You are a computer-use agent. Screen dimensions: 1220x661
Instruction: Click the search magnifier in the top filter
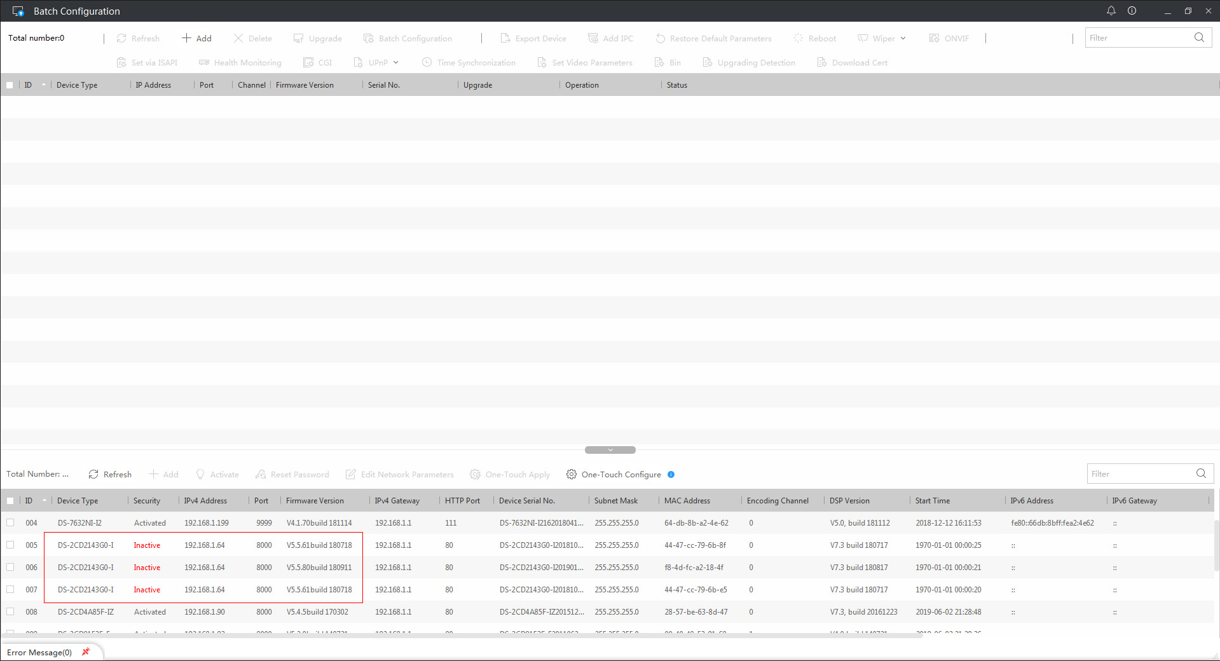click(x=1199, y=37)
